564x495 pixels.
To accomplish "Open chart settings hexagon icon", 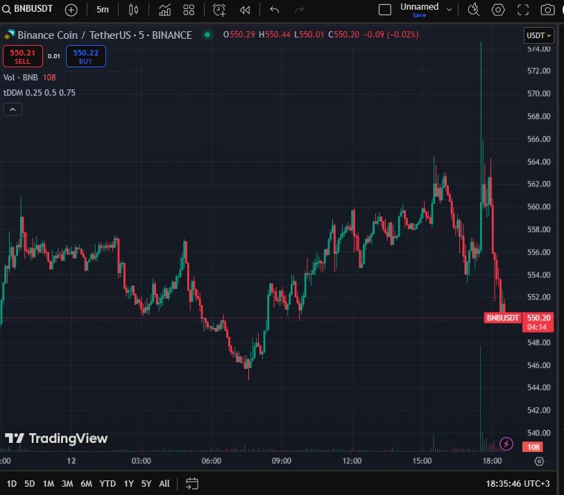I will tap(498, 10).
